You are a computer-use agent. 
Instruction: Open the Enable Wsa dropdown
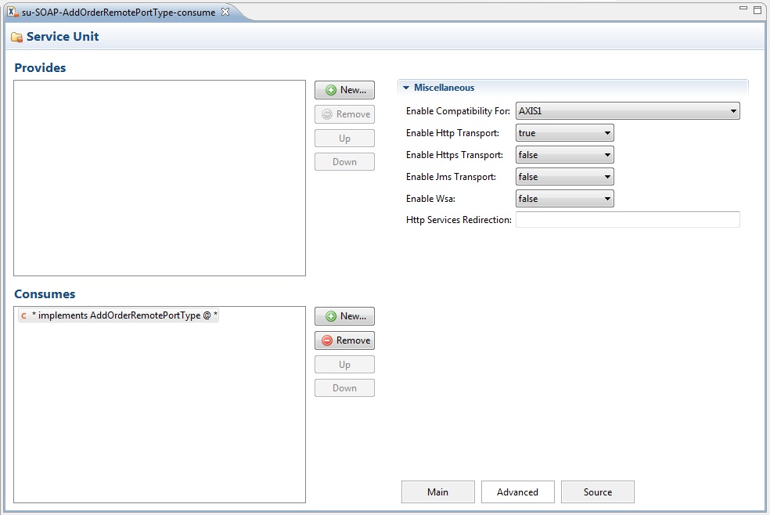[x=564, y=199]
